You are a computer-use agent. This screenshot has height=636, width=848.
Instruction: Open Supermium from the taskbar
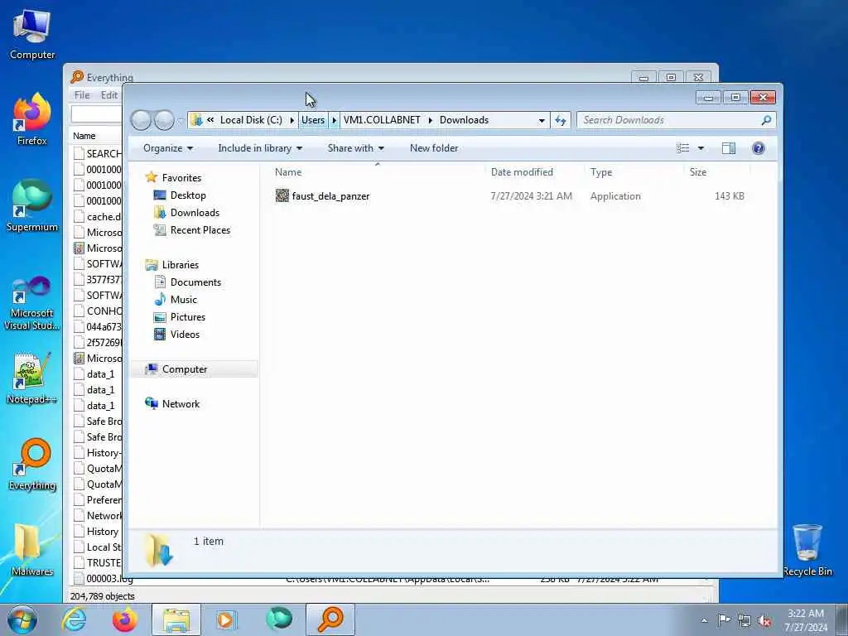click(278, 619)
